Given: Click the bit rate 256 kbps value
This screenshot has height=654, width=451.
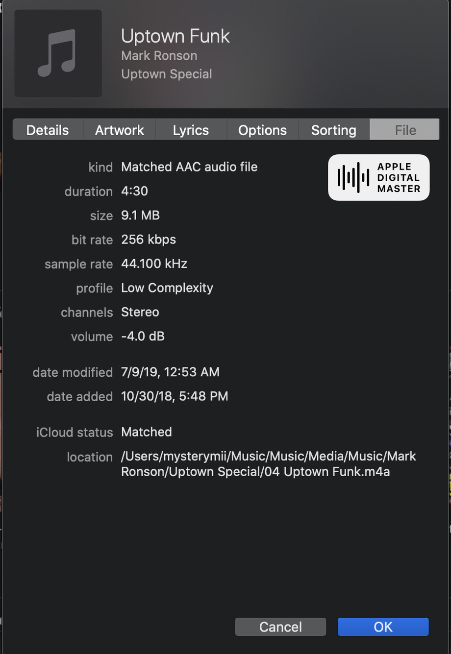Looking at the screenshot, I should (x=148, y=240).
